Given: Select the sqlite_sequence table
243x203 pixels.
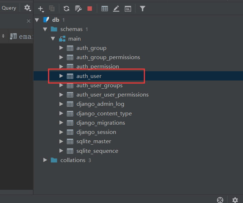Looking at the screenshot, I should click(97, 151).
